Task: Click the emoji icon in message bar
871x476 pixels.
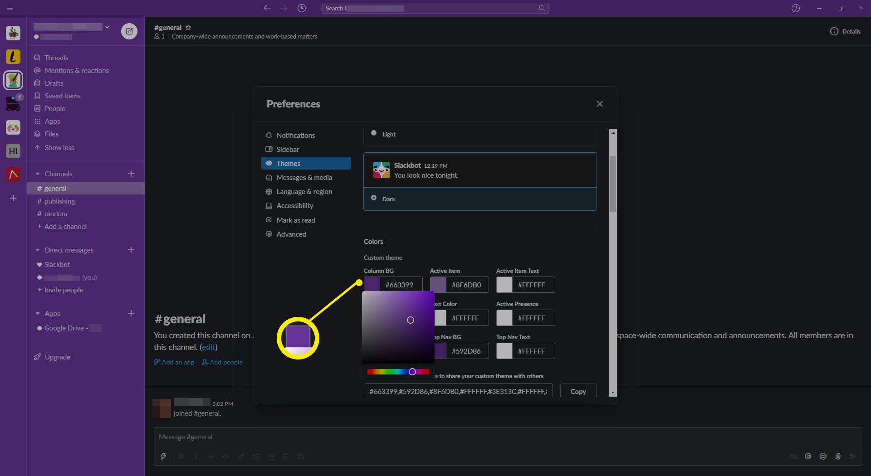Action: 823,456
